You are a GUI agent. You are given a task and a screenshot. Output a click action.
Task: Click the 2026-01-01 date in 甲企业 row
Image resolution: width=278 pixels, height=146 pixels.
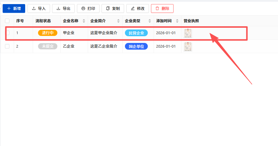166,33
